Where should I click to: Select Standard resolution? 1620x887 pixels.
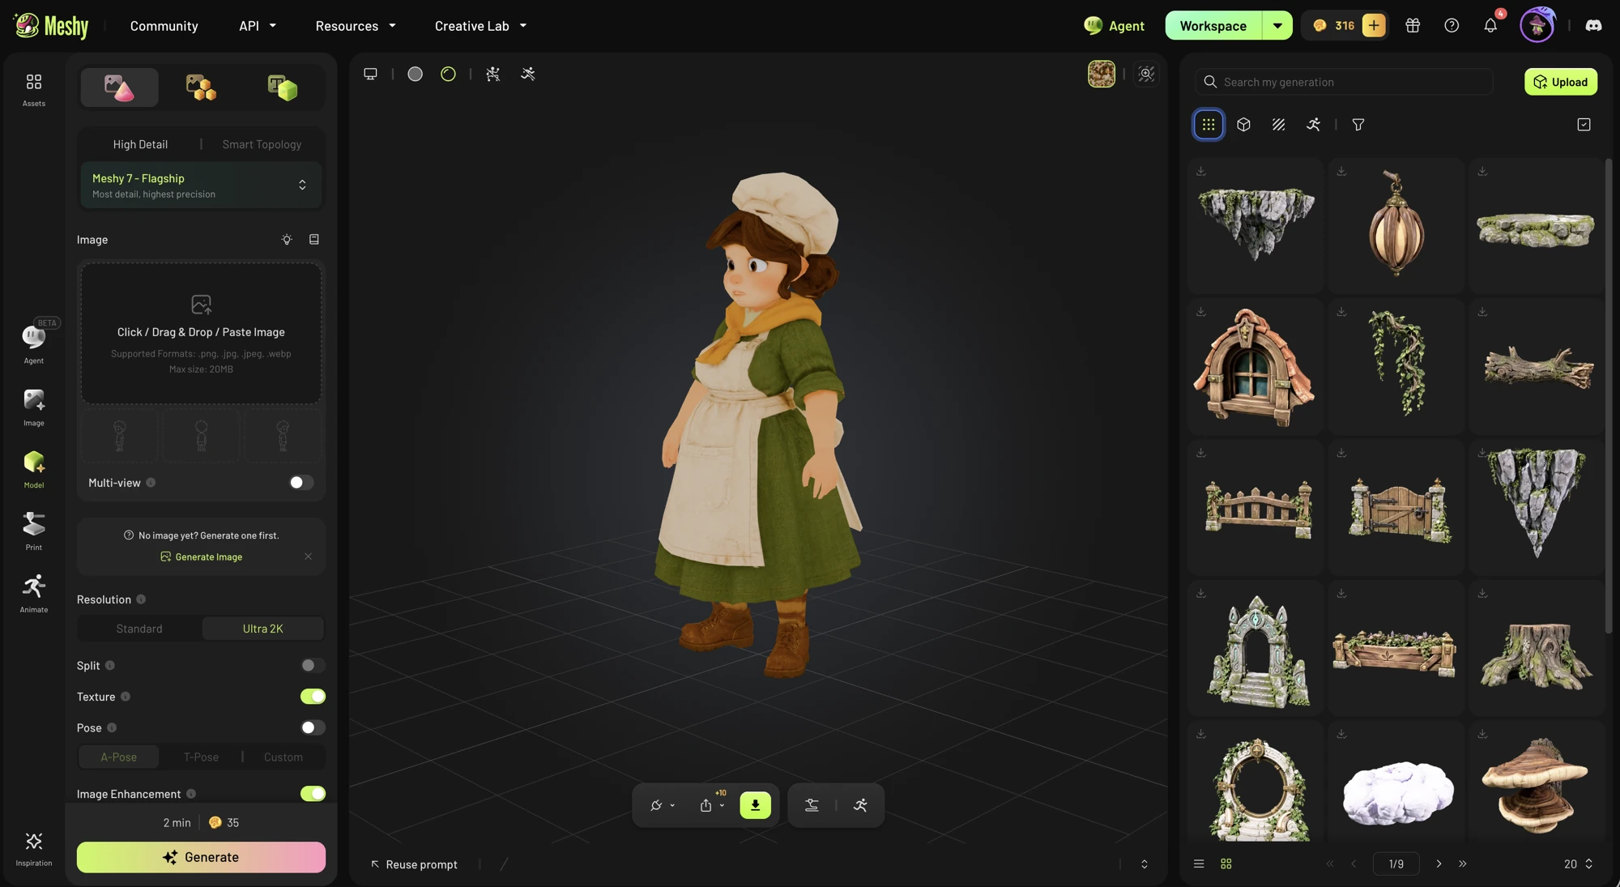pos(139,629)
